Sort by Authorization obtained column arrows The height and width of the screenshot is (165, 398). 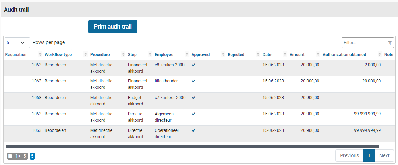(380, 55)
